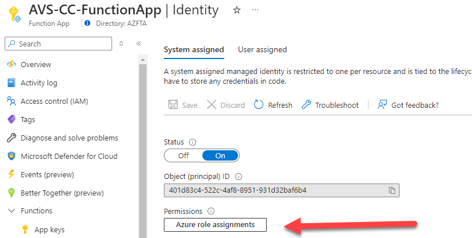Click the Discard toolbar label

[x=233, y=105]
